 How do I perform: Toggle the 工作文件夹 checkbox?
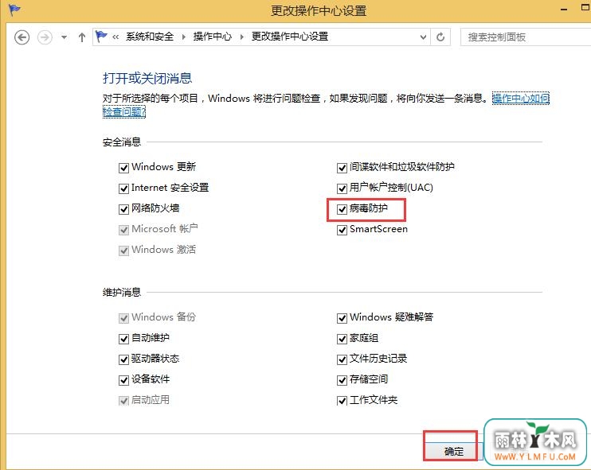342,401
